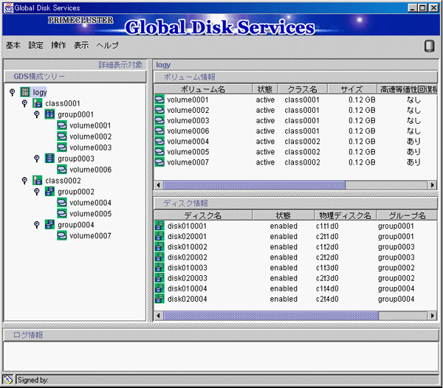Click volume0005 row icon in volume table

click(159, 152)
